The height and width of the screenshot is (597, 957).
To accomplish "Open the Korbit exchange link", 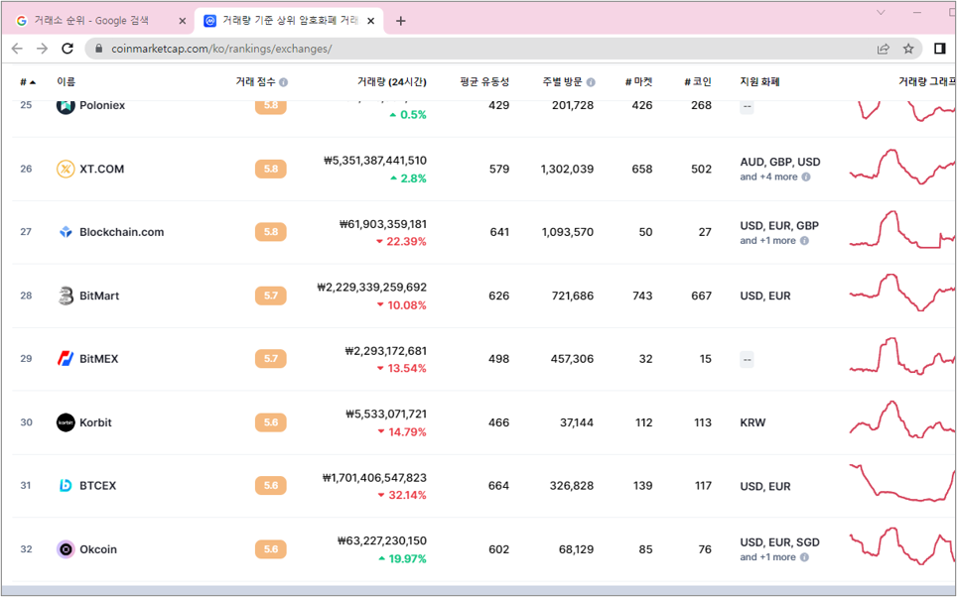I will click(x=96, y=422).
